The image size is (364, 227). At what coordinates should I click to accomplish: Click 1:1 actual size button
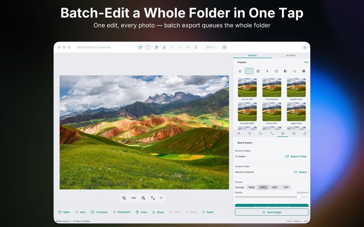tap(161, 198)
